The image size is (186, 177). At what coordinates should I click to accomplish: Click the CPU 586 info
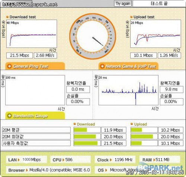71,159
